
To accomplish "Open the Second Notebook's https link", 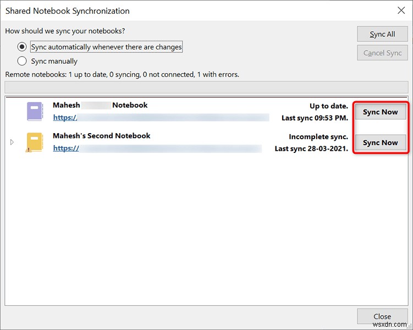I will pos(66,148).
